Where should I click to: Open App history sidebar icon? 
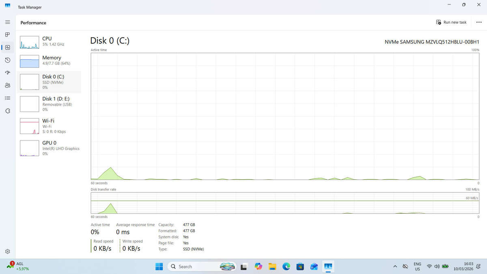[7, 60]
